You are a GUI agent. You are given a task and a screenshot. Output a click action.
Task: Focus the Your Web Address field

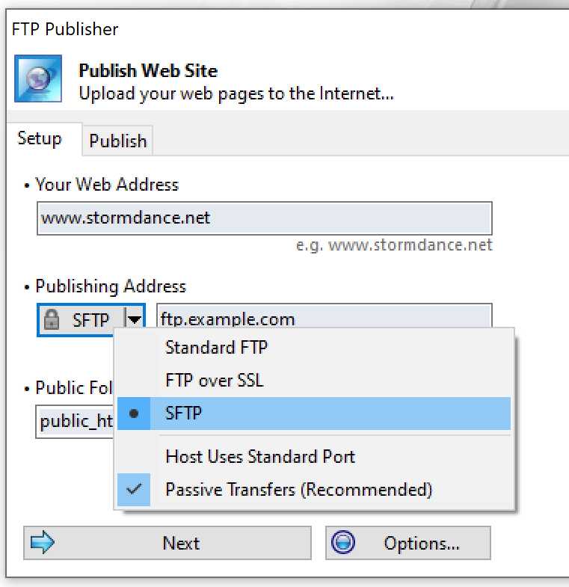click(264, 218)
